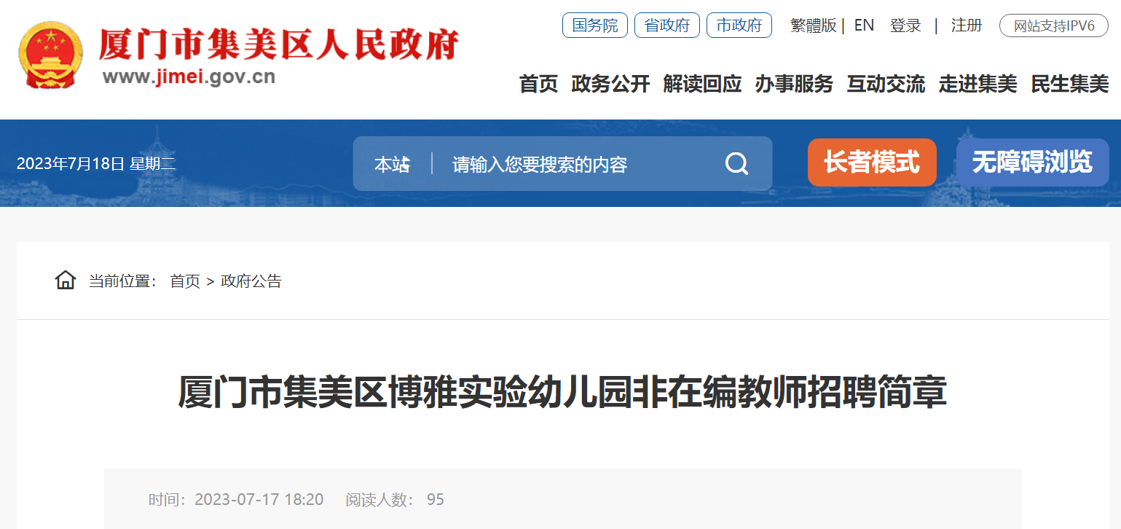Open the 本站 search scope dropdown
1121x529 pixels.
393,165
